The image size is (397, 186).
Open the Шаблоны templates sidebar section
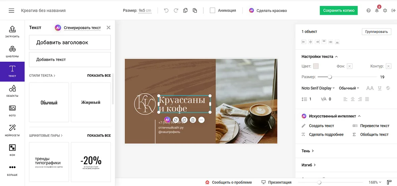tap(12, 52)
